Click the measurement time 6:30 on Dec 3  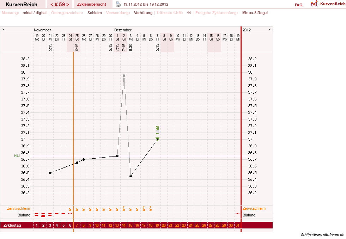click(130, 47)
